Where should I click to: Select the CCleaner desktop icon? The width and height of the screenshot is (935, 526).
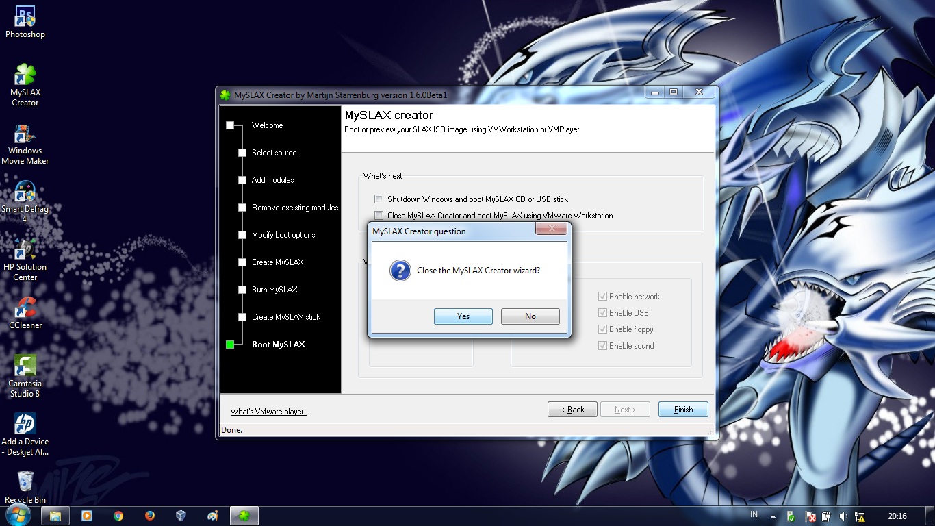pos(25,313)
